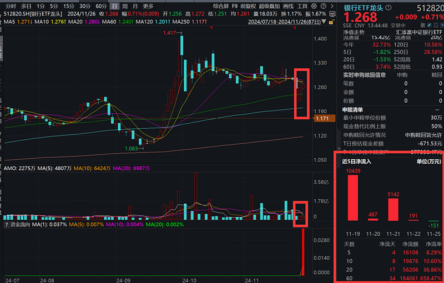Switch to 多日 multi-day tab
This screenshot has height=283, width=444.
[x=26, y=6]
